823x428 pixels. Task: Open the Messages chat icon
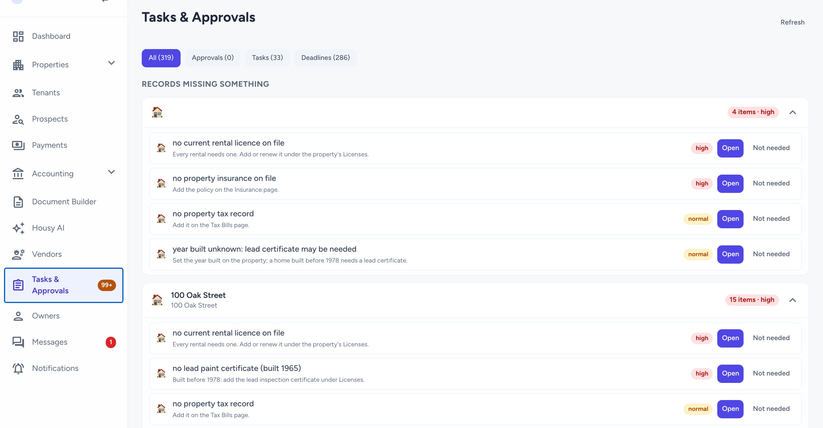[18, 342]
